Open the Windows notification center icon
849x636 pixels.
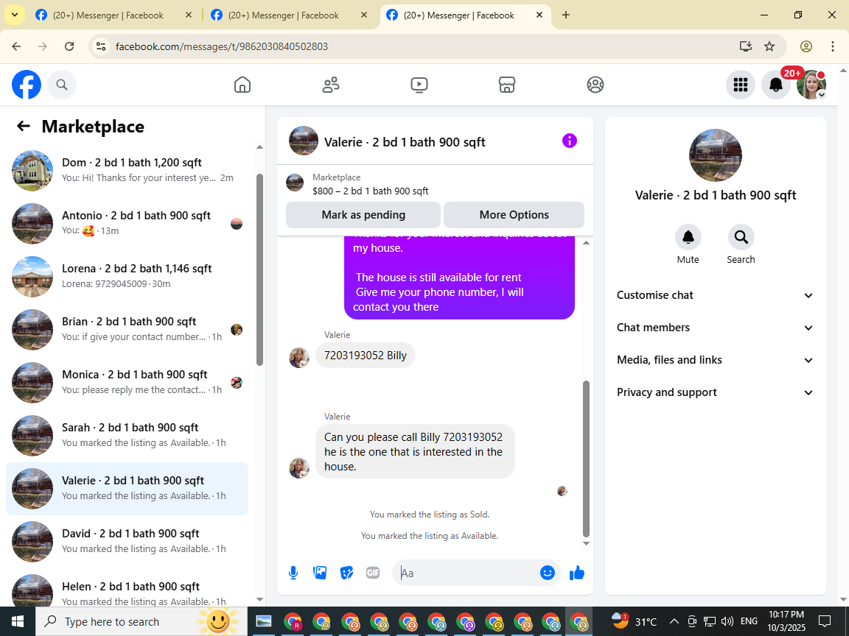[825, 621]
